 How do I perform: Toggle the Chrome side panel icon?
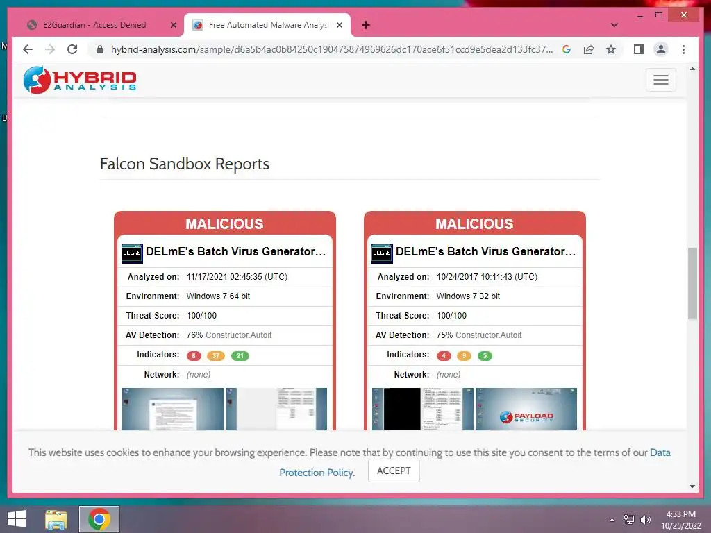[x=639, y=49]
